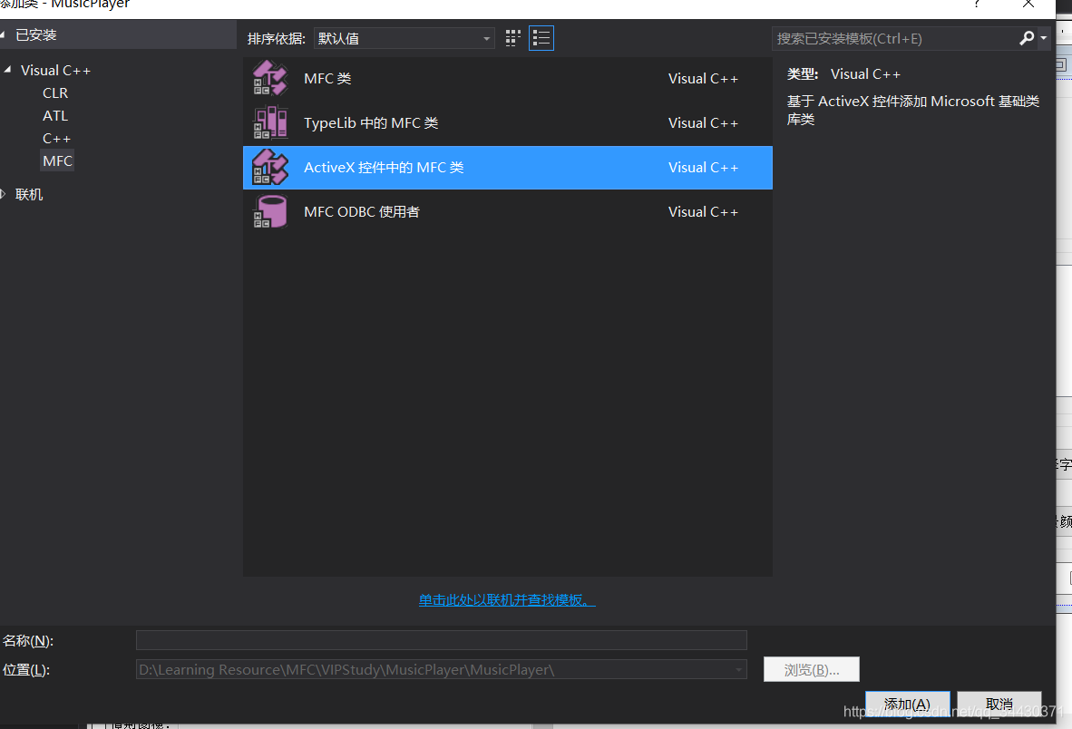This screenshot has height=729, width=1072.
Task: Select MFC in the category tree
Action: 57,160
